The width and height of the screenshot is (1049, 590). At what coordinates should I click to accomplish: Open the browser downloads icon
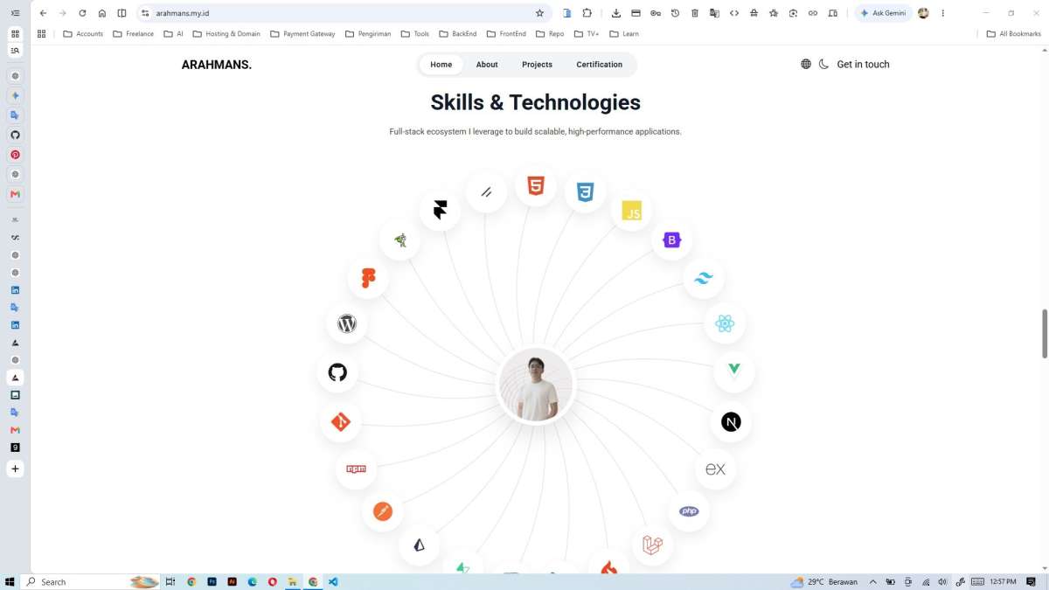point(616,13)
